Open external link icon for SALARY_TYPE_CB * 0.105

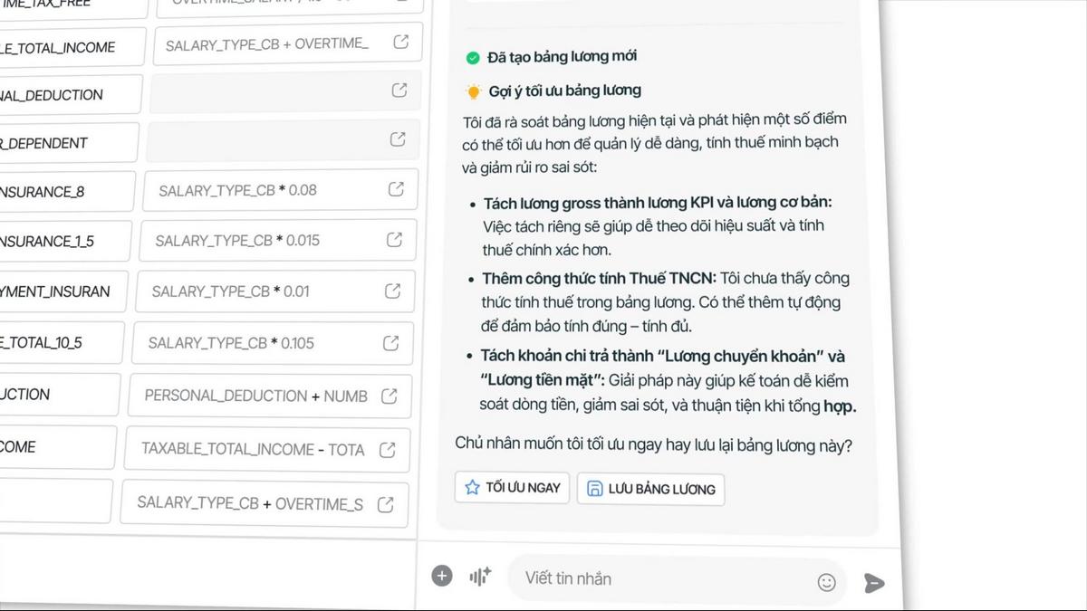click(390, 343)
